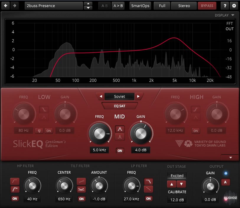Click the 27.0 kHz LP frequency field
240x208 pixels.
pos(131,199)
